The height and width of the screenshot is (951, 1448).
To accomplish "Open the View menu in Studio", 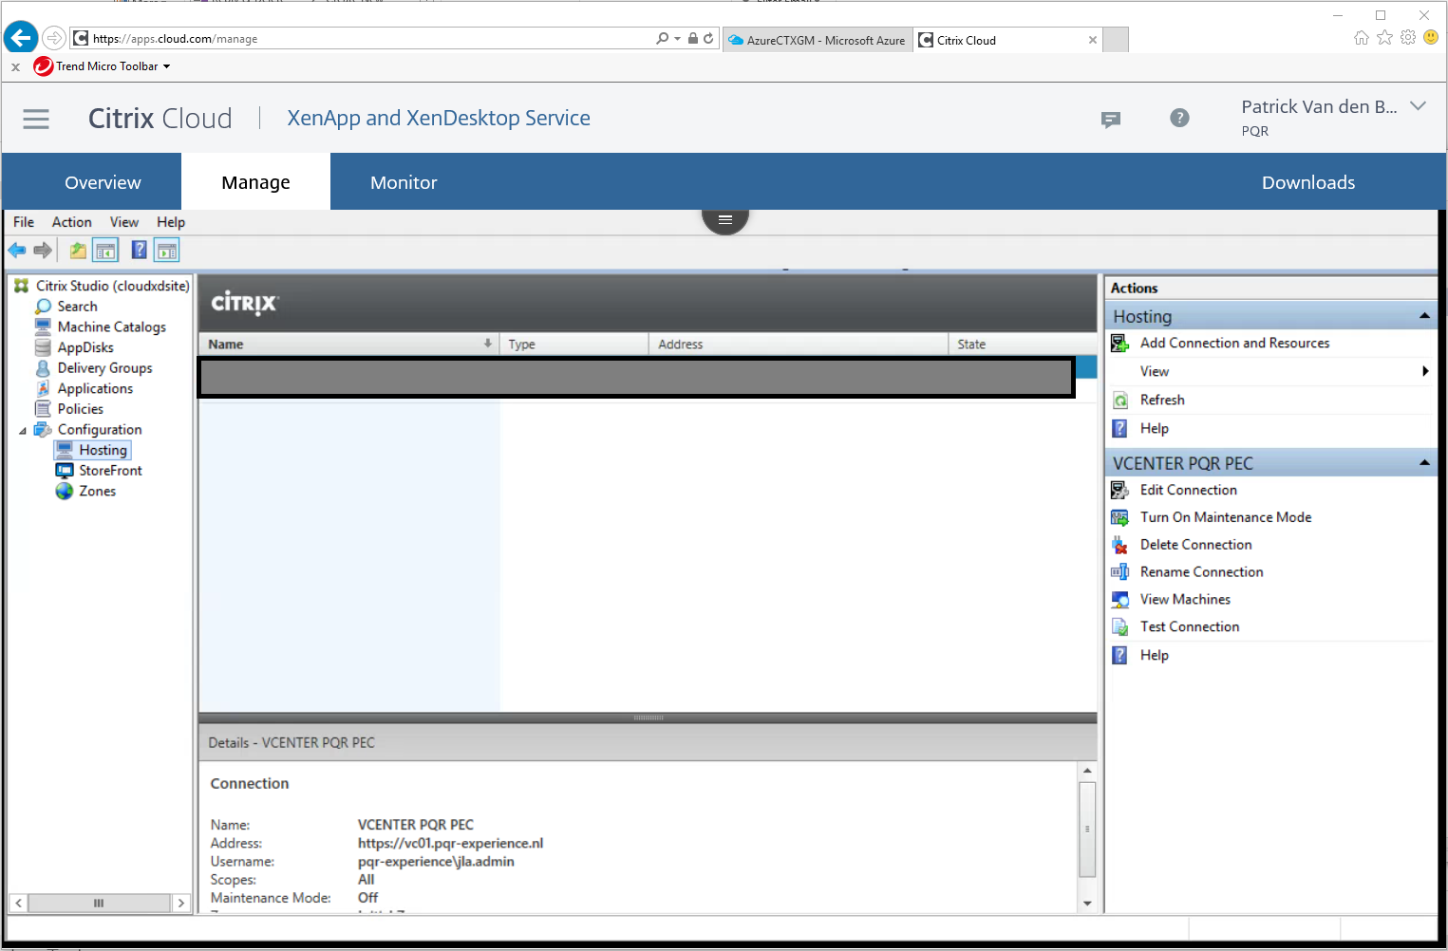I will point(124,222).
